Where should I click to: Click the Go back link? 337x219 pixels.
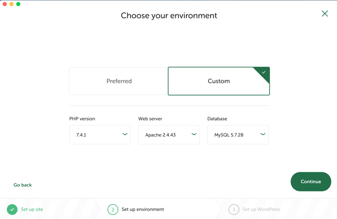tap(23, 185)
